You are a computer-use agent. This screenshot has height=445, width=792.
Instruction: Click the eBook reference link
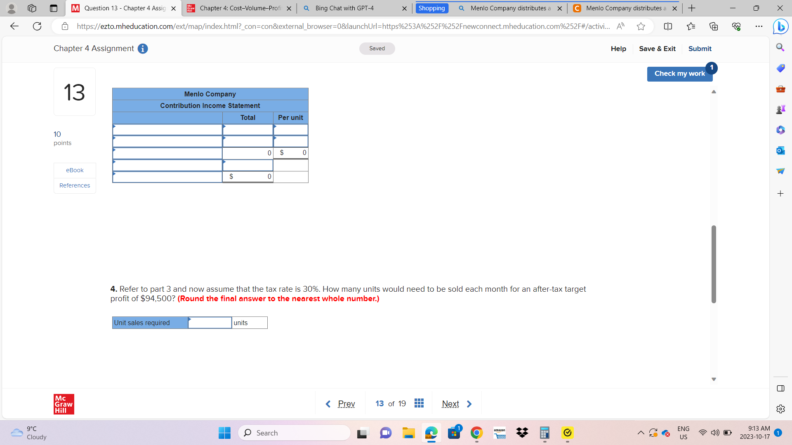(74, 170)
